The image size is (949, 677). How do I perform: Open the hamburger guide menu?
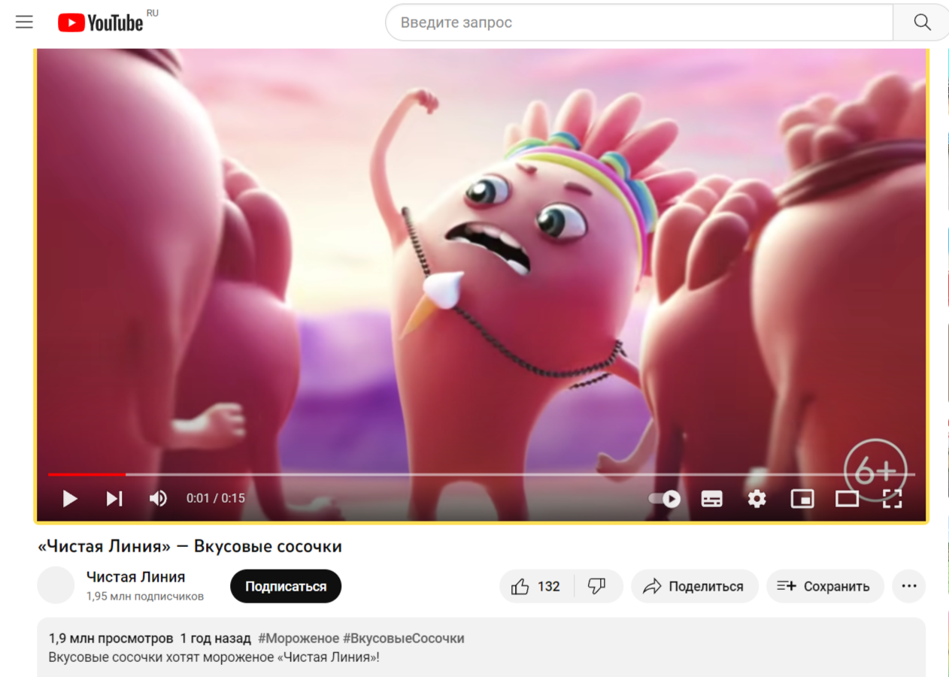(25, 22)
